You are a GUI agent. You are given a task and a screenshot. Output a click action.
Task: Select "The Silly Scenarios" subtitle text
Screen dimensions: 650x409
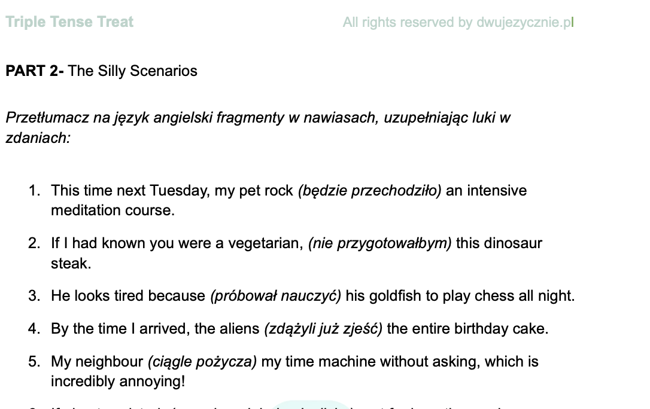click(x=132, y=71)
